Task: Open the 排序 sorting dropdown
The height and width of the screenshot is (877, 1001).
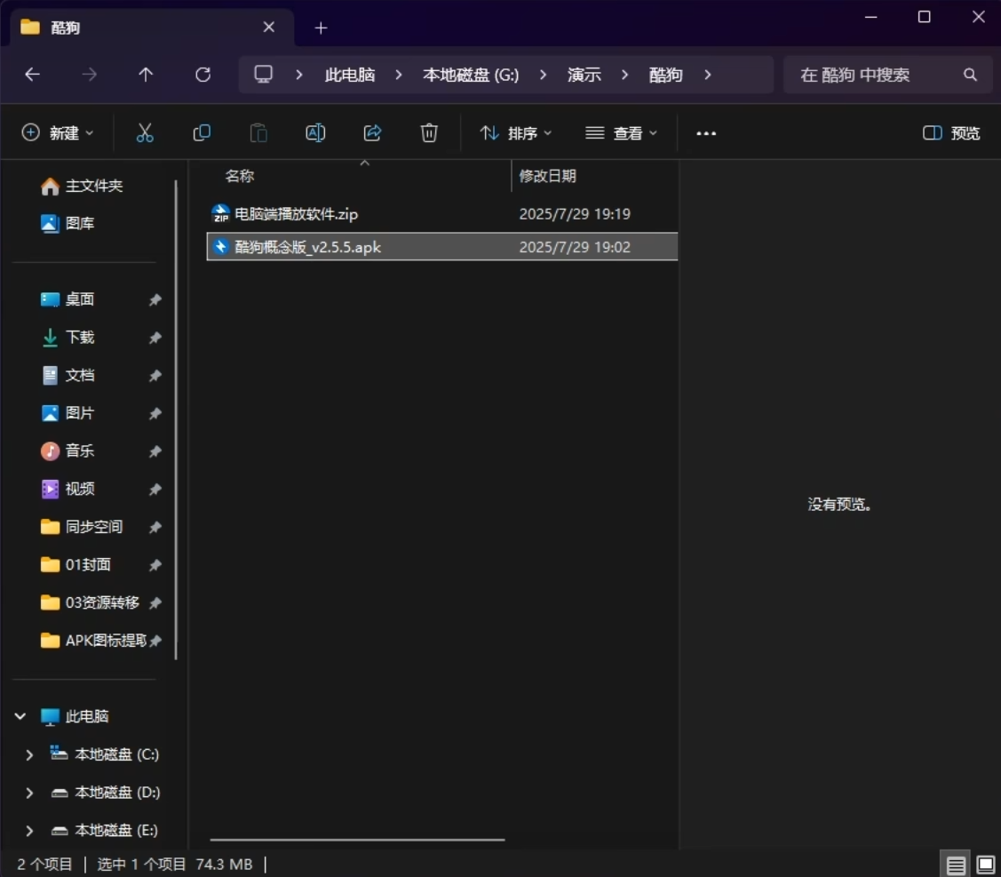Action: point(515,132)
